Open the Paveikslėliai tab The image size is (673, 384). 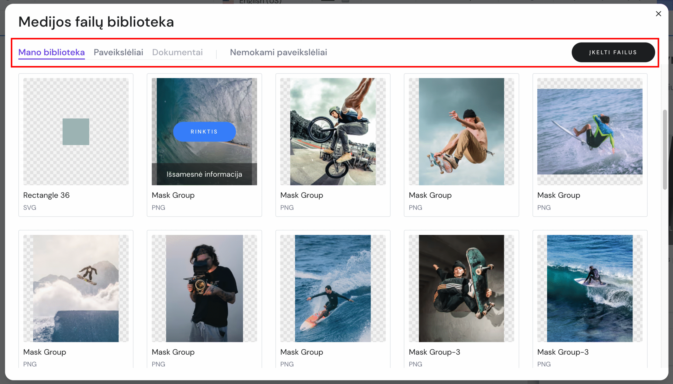point(118,52)
